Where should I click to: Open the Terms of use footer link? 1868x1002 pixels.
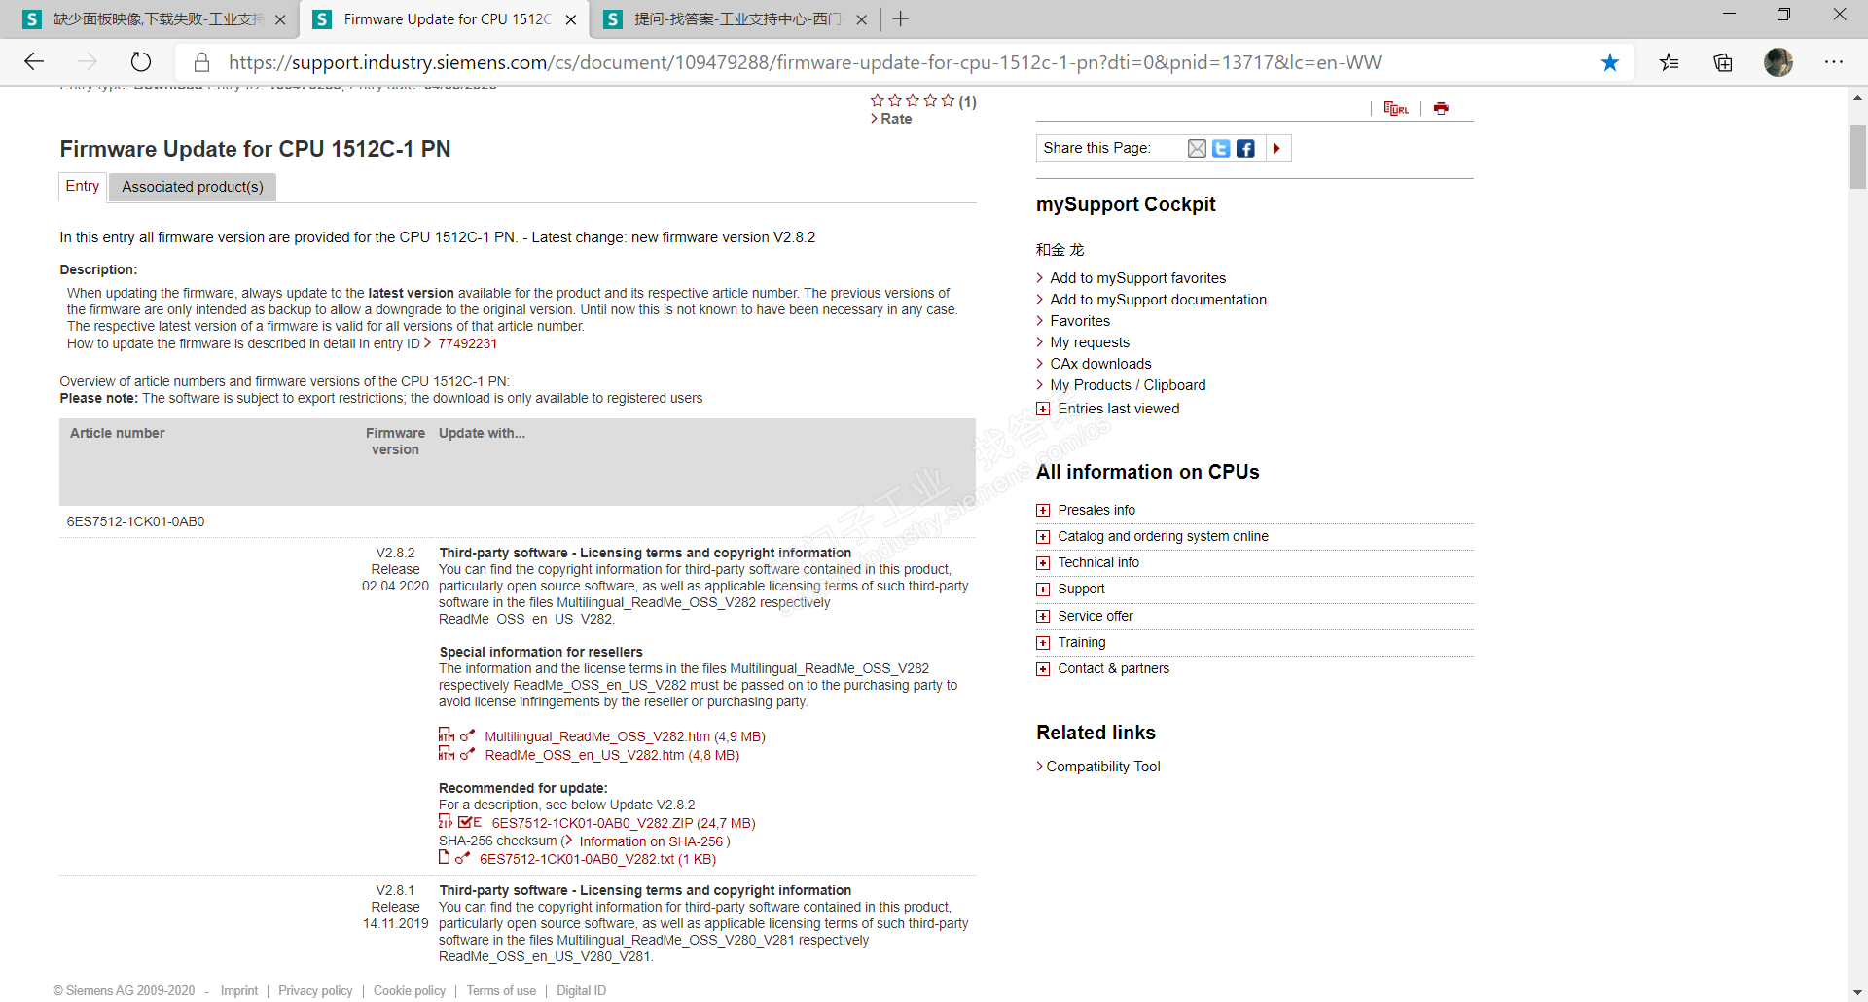(x=501, y=990)
